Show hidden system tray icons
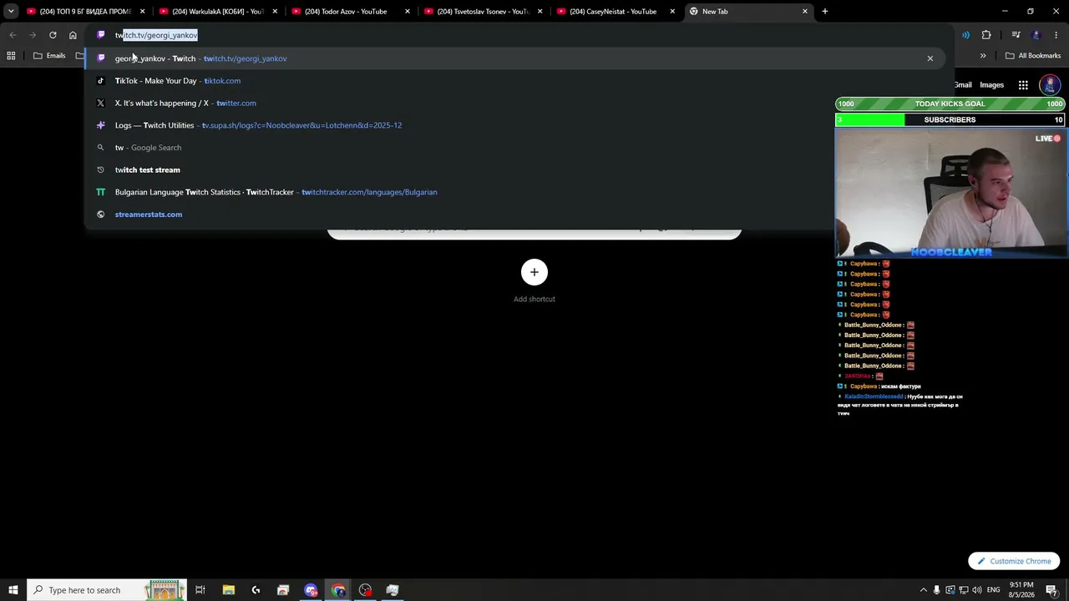 point(924,590)
